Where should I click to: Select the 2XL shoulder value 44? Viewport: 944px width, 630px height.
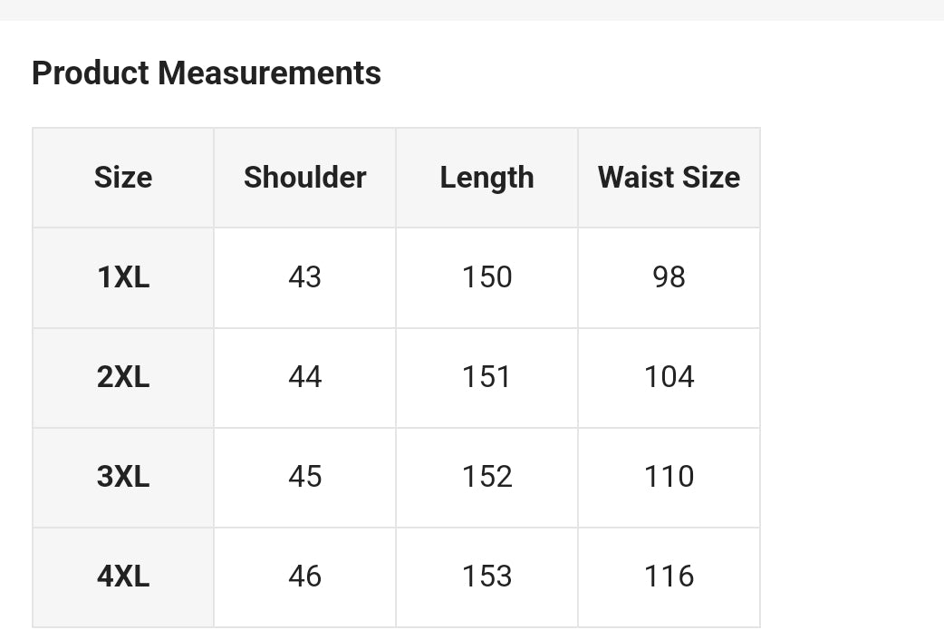click(305, 377)
